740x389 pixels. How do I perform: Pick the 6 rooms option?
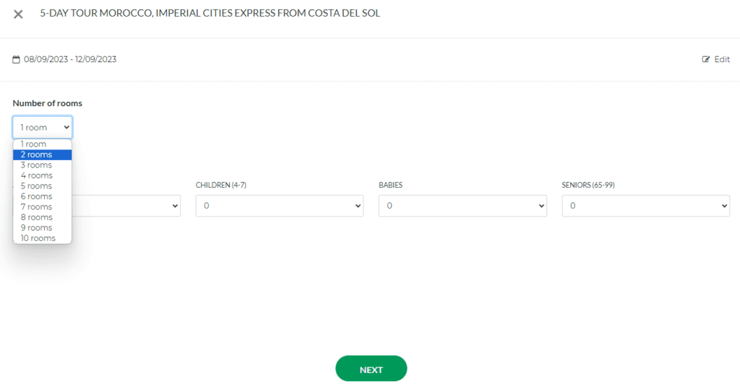pyautogui.click(x=37, y=196)
